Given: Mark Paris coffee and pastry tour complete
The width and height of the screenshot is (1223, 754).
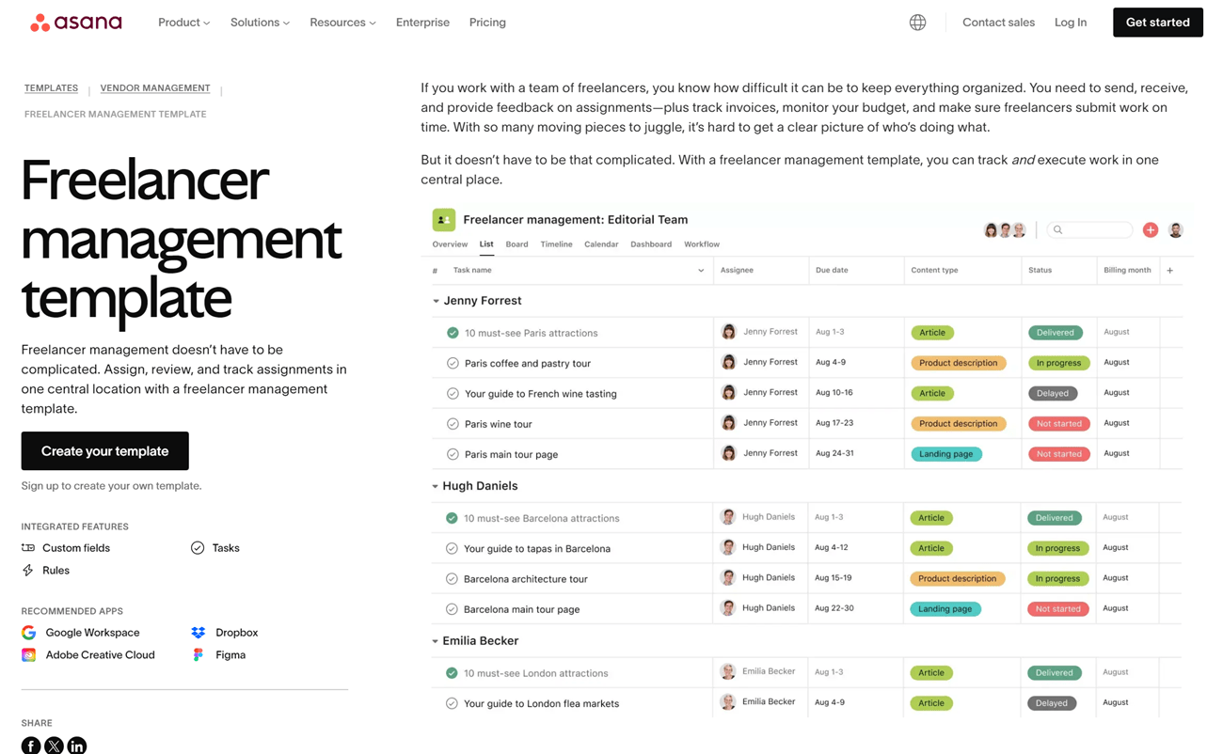Looking at the screenshot, I should tap(453, 363).
